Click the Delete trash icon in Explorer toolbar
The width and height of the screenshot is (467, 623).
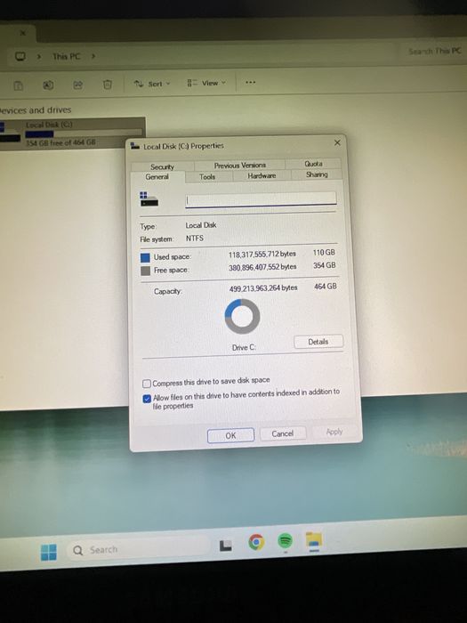[x=108, y=85]
